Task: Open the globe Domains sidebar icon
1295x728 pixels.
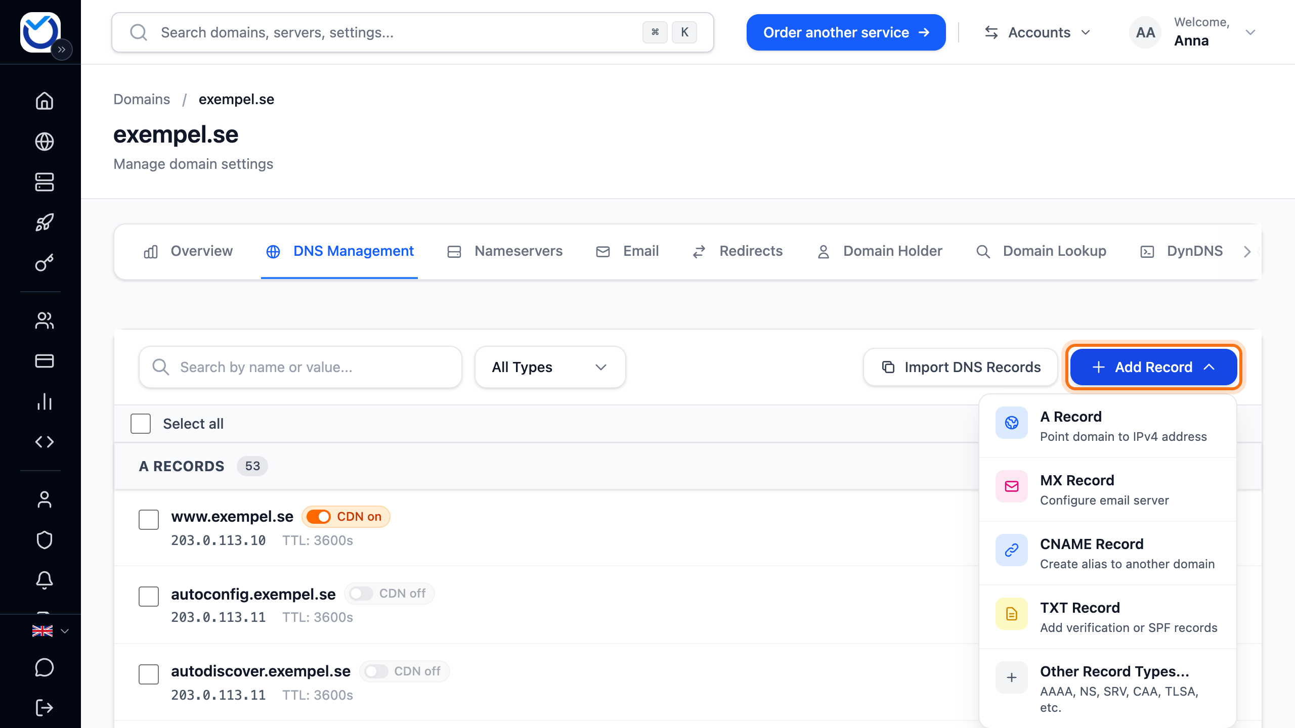Action: [45, 142]
